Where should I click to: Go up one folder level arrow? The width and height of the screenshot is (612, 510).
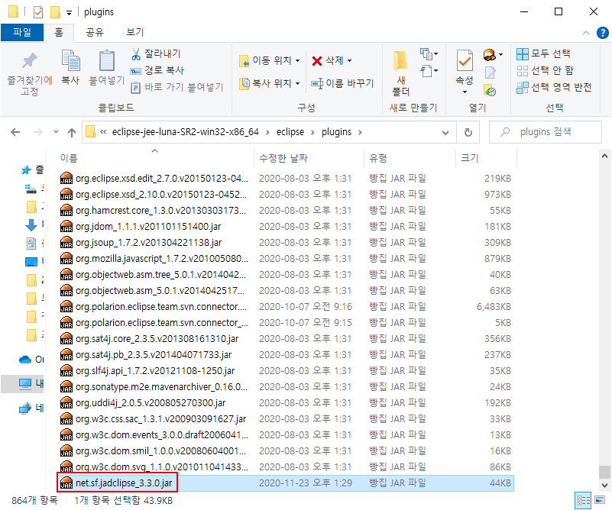[x=71, y=133]
